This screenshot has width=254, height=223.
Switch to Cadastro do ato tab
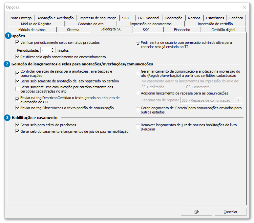click(x=91, y=24)
